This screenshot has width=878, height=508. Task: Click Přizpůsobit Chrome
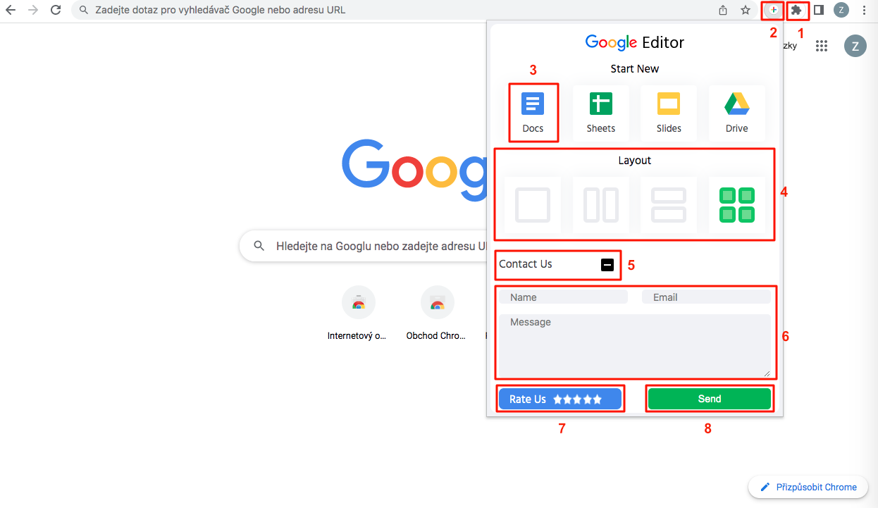(808, 486)
